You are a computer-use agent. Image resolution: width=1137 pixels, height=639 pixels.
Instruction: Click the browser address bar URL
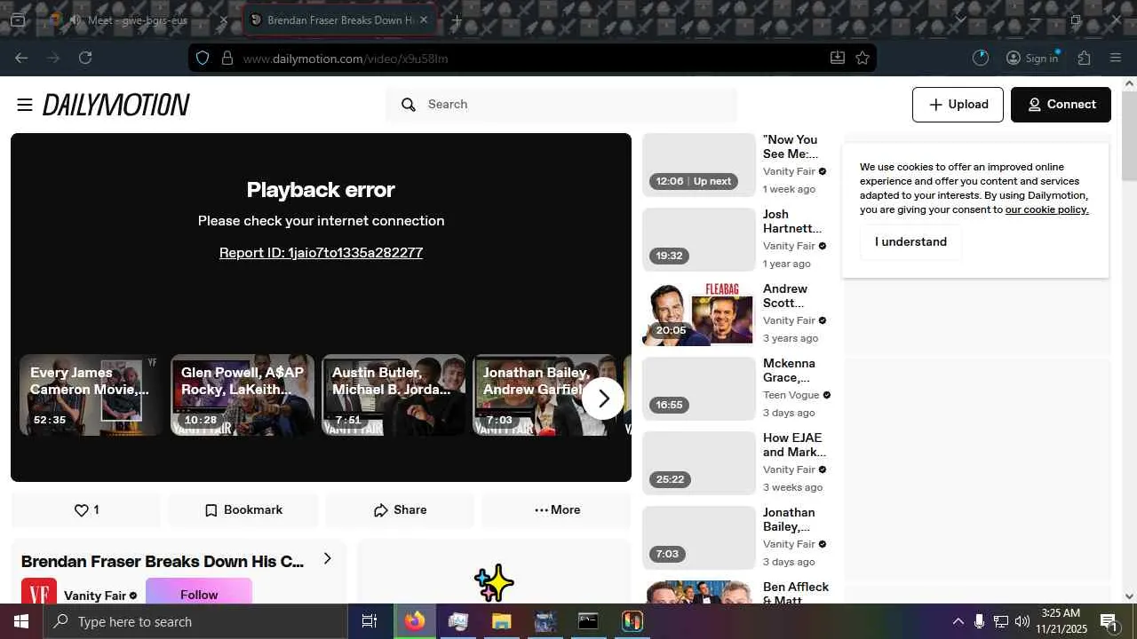click(x=345, y=59)
